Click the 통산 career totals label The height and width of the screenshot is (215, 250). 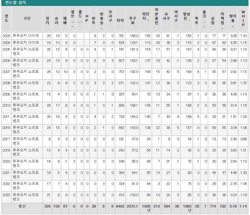coord(22,206)
